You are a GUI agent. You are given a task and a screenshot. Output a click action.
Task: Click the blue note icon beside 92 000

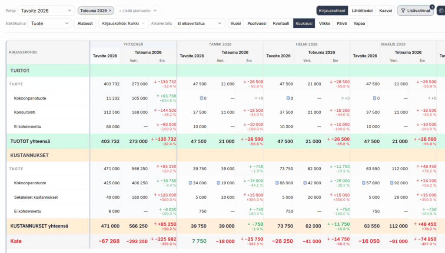pyautogui.click(x=392, y=183)
